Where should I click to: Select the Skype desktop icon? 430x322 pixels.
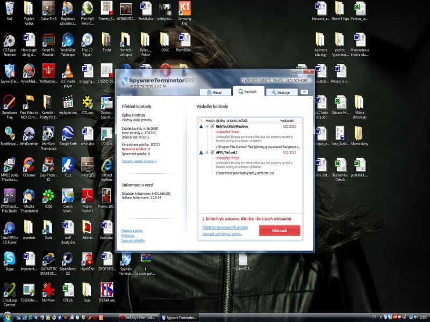(x=9, y=261)
